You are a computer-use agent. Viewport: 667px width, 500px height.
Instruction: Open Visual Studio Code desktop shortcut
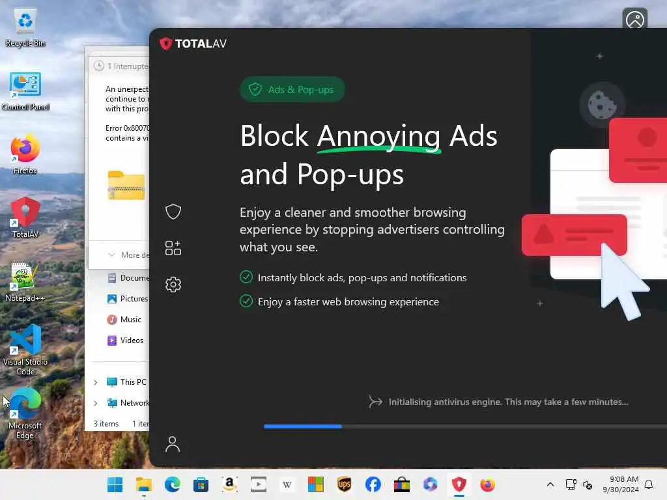pos(25,350)
